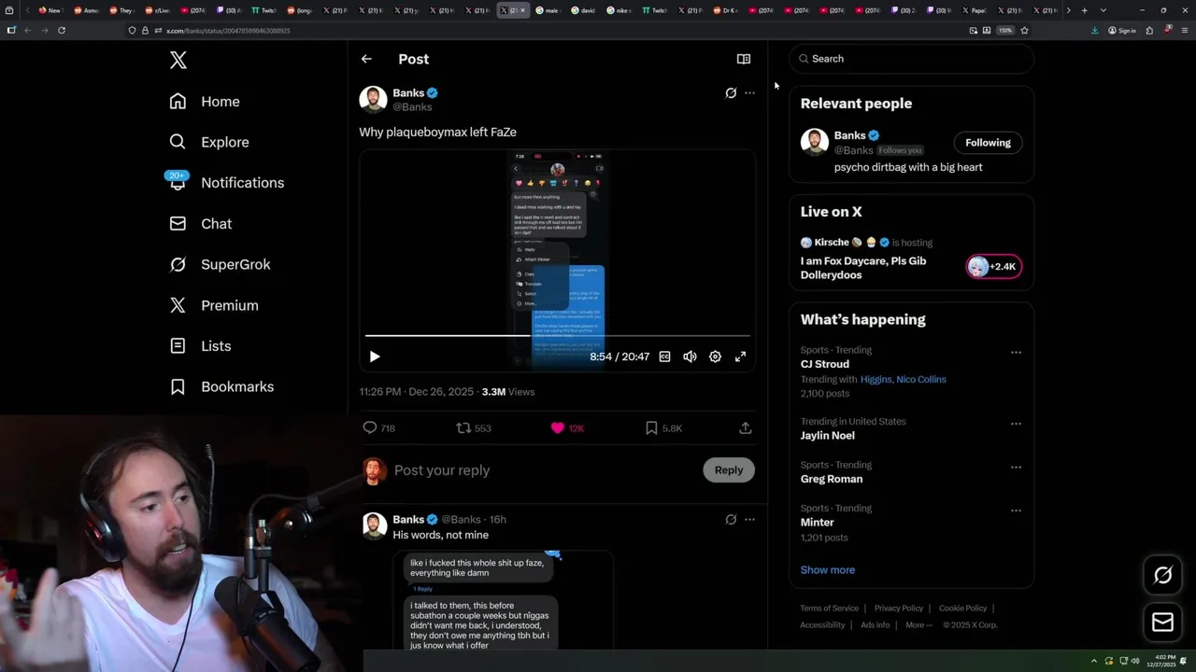Share the post

tap(745, 428)
